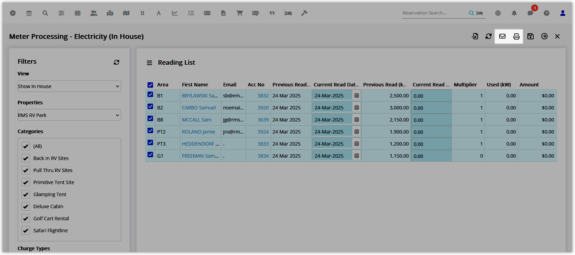Open the Properties dropdown RMS RV Park
The image size is (575, 255).
(x=69, y=115)
